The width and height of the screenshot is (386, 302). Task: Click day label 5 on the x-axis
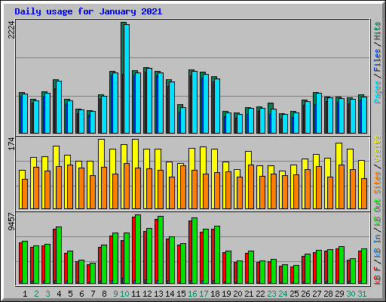click(x=70, y=294)
